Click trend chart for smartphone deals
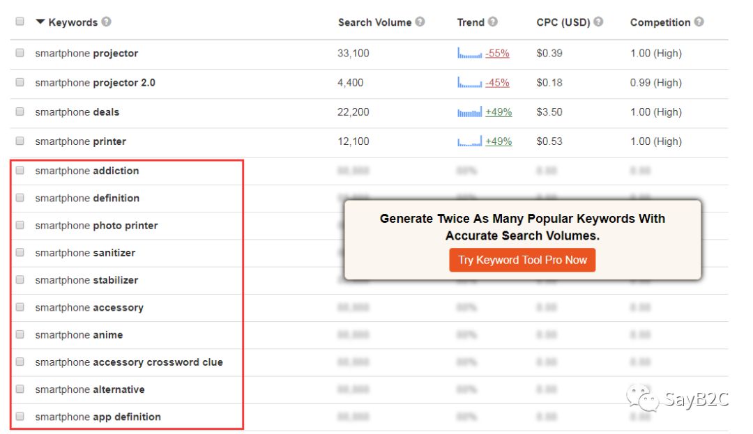This screenshot has height=434, width=753. [x=469, y=112]
